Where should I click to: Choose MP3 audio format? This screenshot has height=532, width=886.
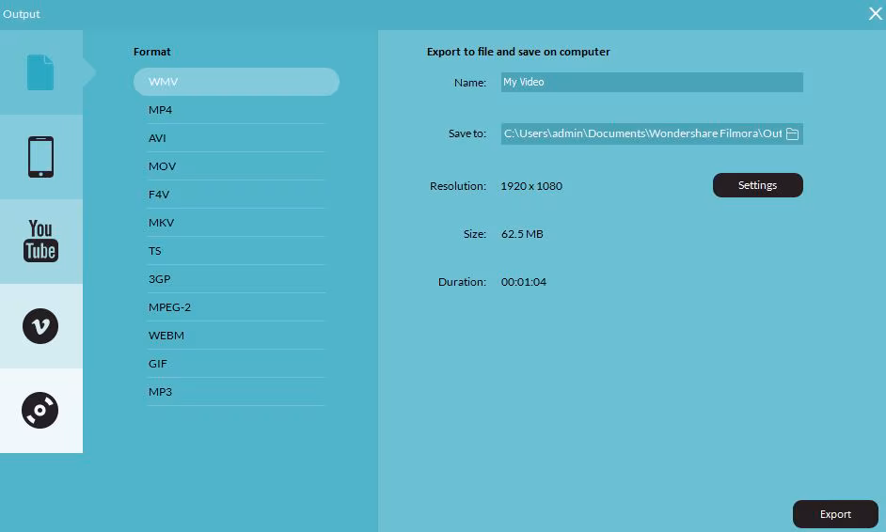pos(236,392)
